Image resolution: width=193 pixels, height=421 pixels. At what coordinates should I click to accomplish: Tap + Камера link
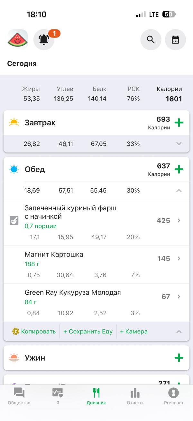coord(134,332)
